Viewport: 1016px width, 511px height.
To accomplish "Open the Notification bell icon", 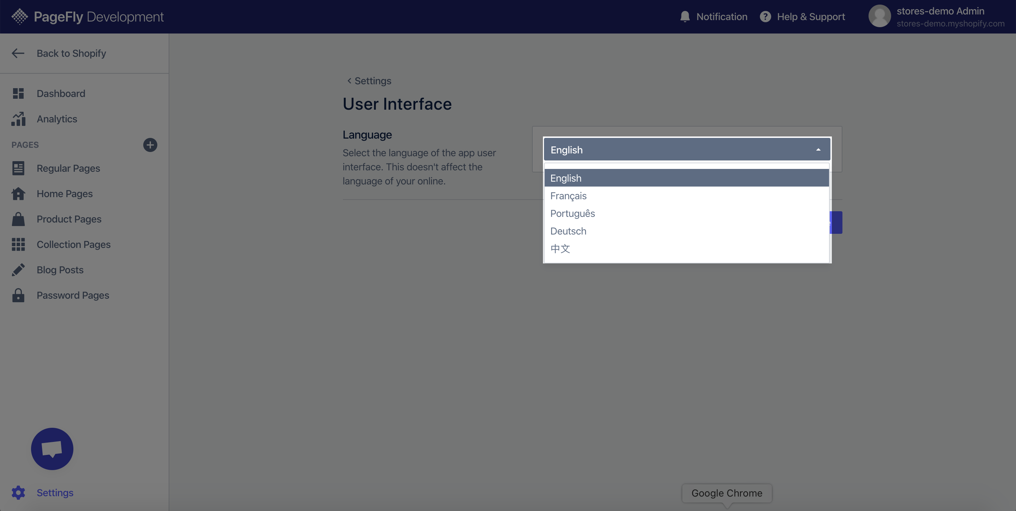I will (x=685, y=17).
